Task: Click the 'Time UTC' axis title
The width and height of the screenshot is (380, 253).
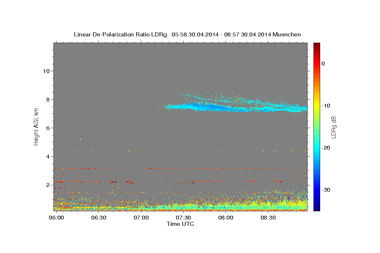Action: click(x=180, y=224)
